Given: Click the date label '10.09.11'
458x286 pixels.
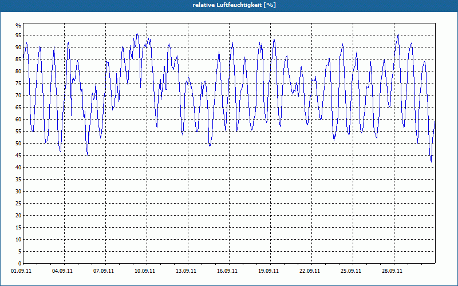Looking at the screenshot, I should tap(145, 271).
